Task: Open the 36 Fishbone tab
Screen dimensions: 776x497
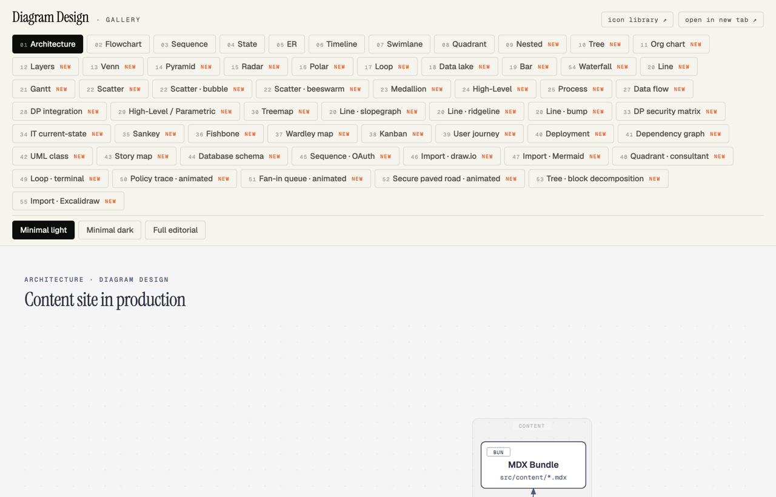Action: pos(226,134)
